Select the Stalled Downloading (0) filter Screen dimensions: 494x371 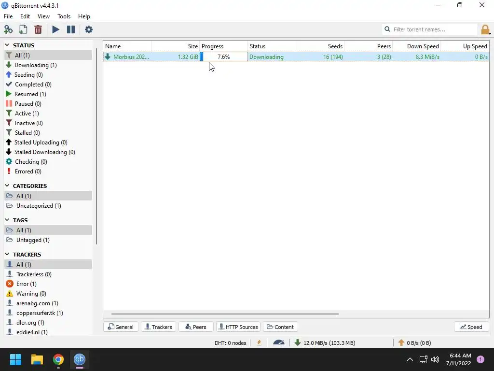pos(49,152)
